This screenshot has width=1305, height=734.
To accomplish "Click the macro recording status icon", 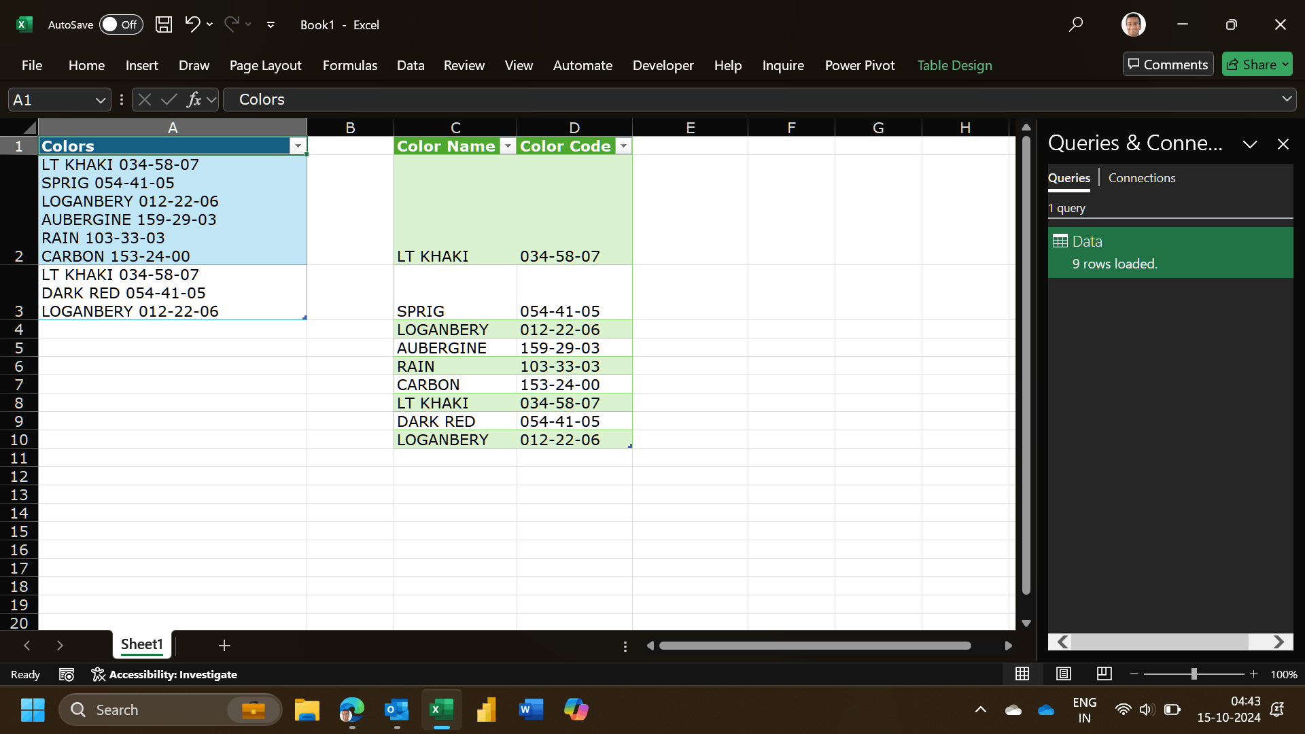I will click(67, 674).
